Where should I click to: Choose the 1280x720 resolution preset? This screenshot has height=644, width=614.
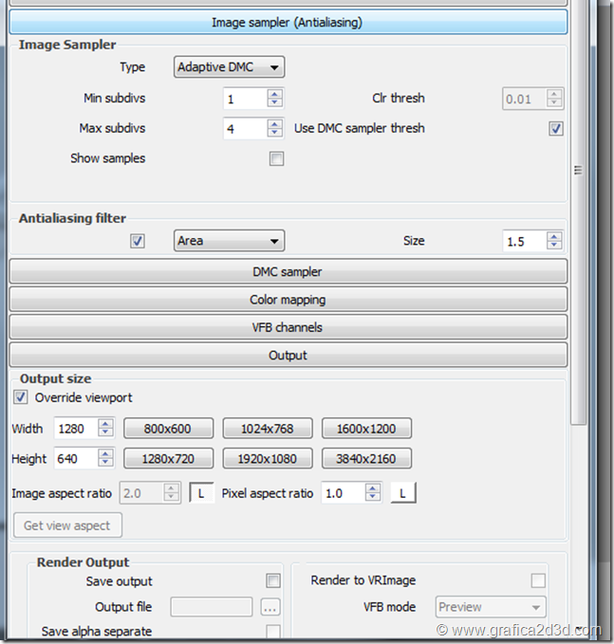pos(168,459)
